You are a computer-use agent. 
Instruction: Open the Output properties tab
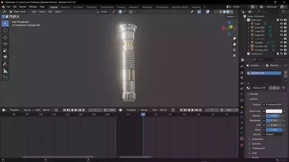coord(242,78)
